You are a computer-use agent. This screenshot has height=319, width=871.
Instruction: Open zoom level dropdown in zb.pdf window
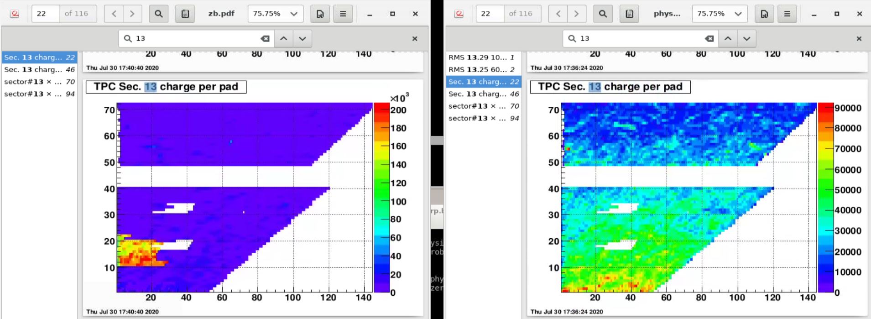click(275, 14)
